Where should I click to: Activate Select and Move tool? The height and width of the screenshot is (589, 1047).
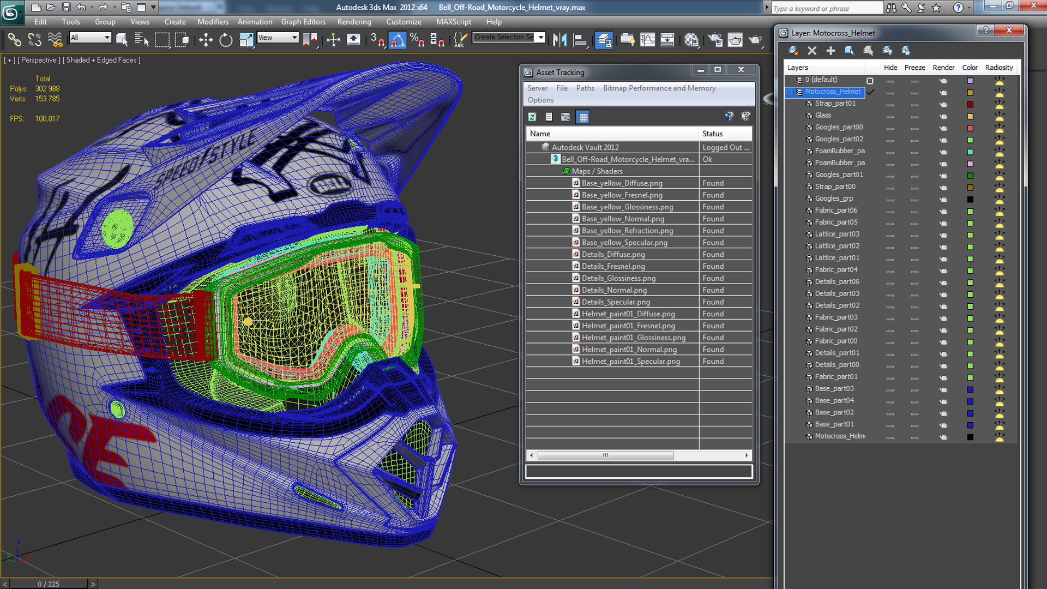(206, 39)
